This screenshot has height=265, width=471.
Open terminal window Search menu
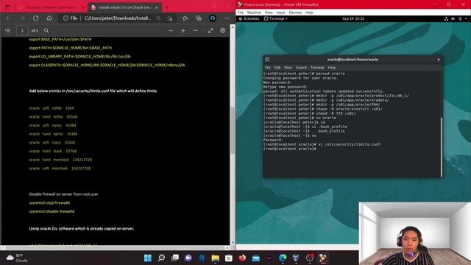[301, 68]
